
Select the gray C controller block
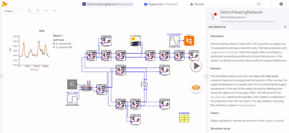point(72,85)
